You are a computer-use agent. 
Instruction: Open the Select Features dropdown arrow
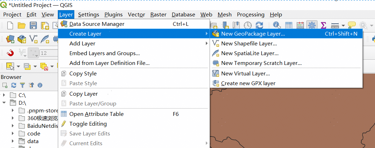pyautogui.click(x=18, y=66)
